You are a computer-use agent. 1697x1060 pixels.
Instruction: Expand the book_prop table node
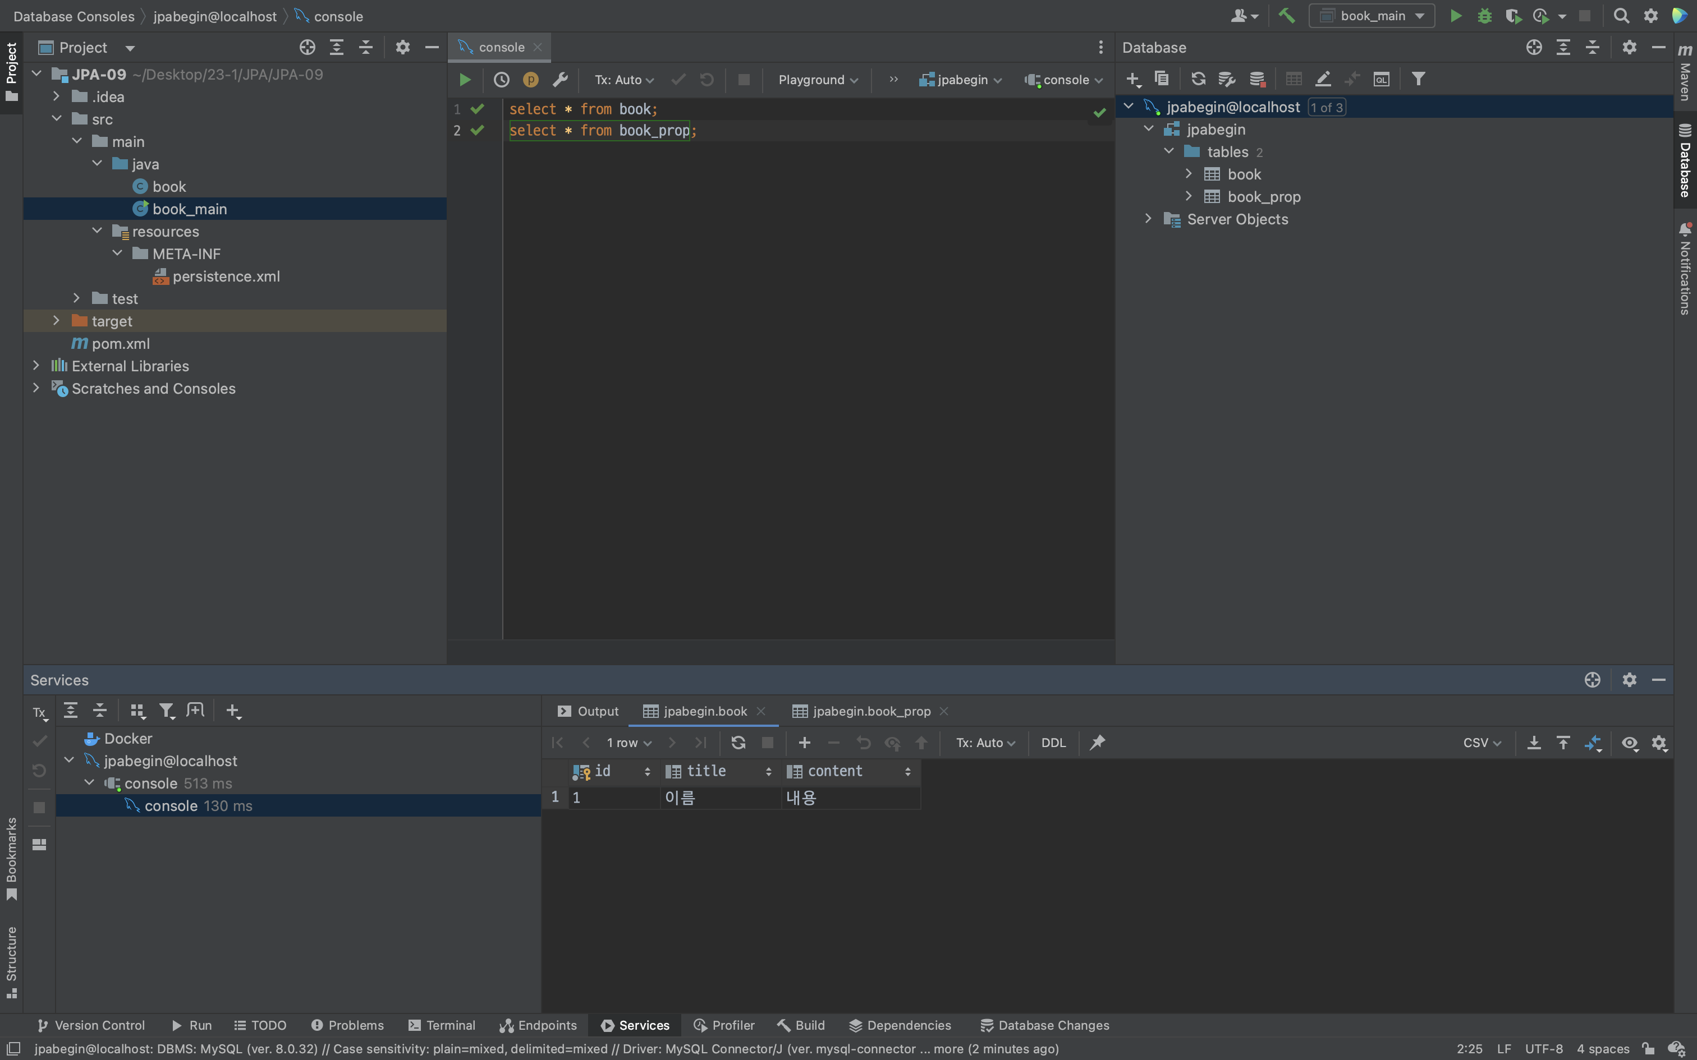click(x=1189, y=196)
